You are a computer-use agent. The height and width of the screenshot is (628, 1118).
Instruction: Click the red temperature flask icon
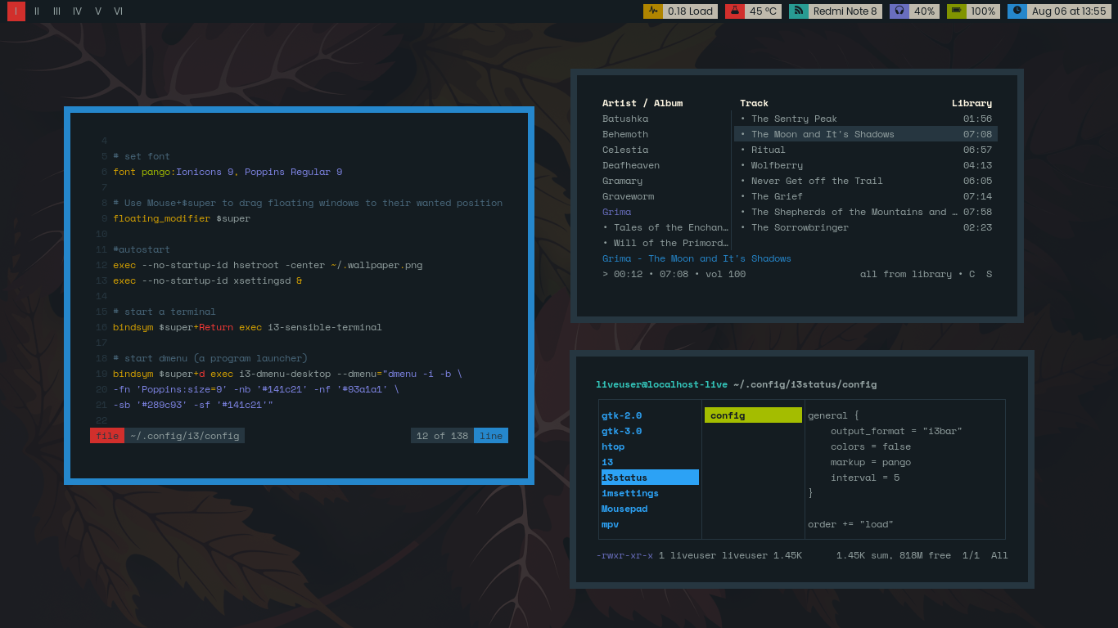tap(734, 11)
